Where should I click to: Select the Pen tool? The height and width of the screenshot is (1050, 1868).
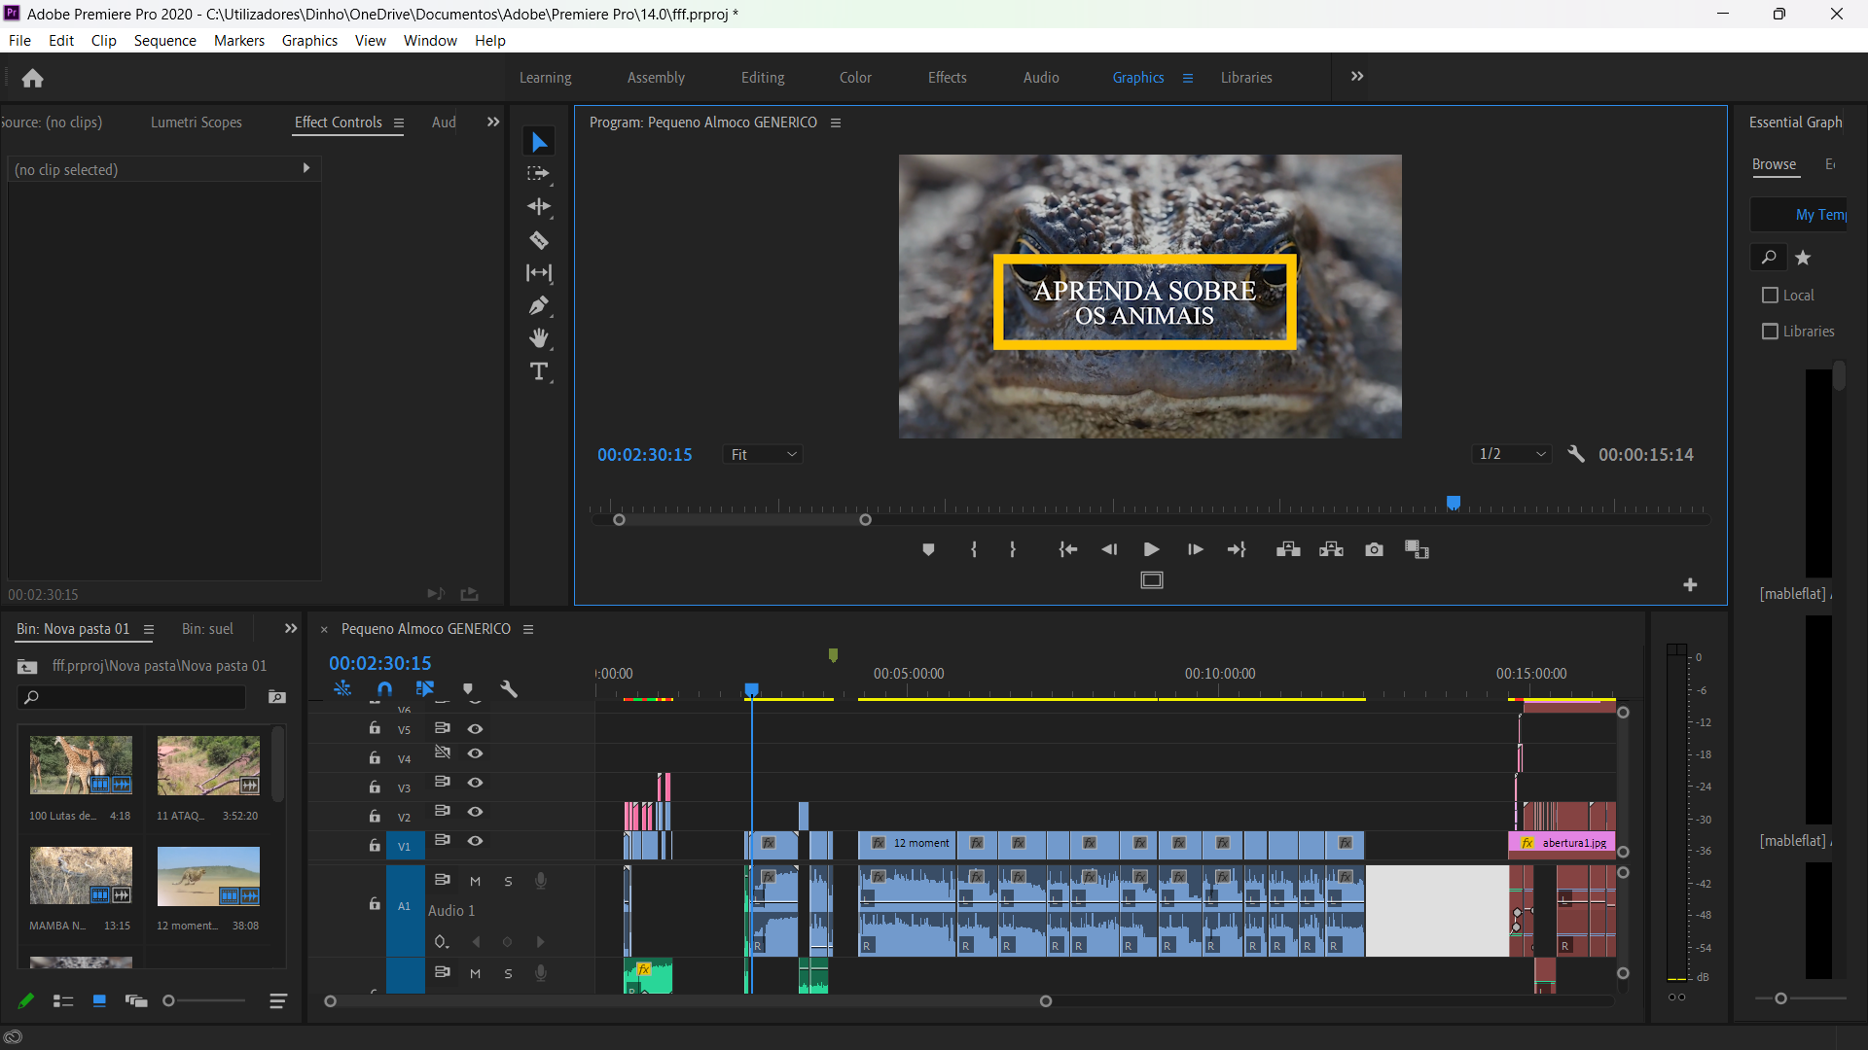(539, 306)
